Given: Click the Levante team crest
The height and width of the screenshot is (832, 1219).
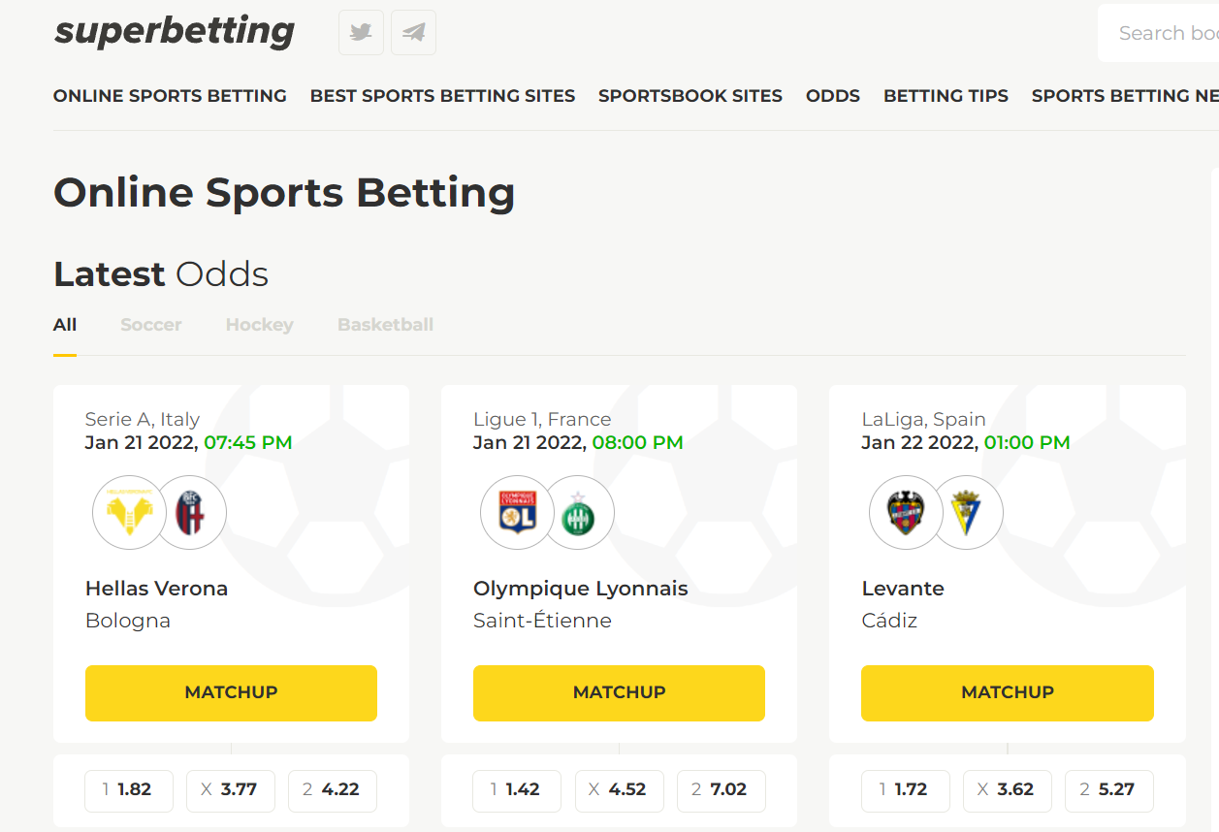Looking at the screenshot, I should pyautogui.click(x=906, y=512).
